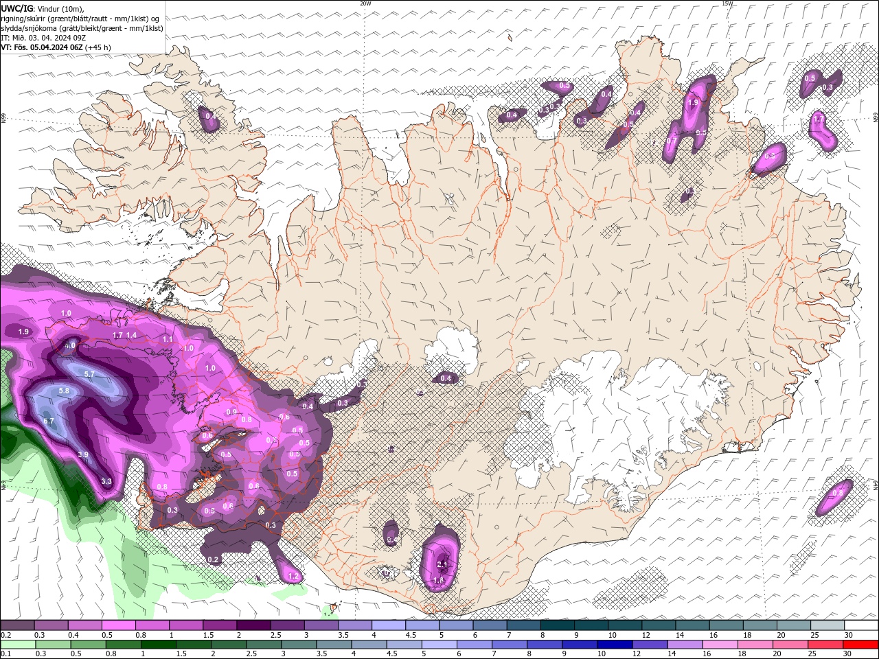Click the deep blue swatch above 10 in lower scale

(x=615, y=645)
